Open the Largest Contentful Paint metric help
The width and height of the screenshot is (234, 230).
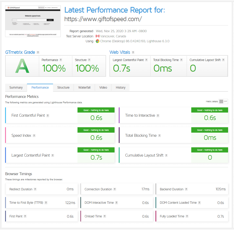coord(53,155)
